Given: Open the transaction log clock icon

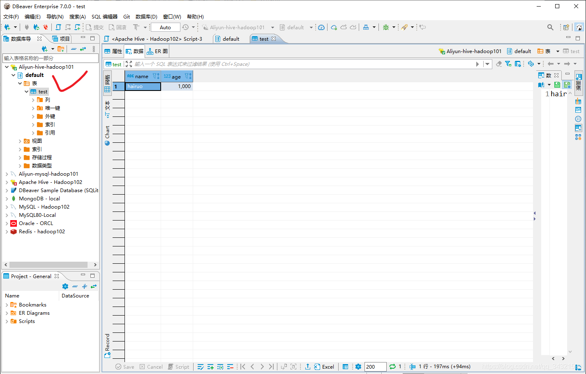Looking at the screenshot, I should tap(186, 27).
